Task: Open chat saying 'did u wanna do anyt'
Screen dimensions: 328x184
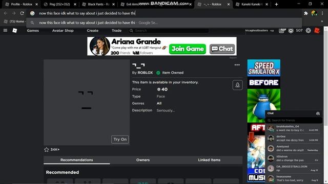Action: pyautogui.click(x=294, y=148)
